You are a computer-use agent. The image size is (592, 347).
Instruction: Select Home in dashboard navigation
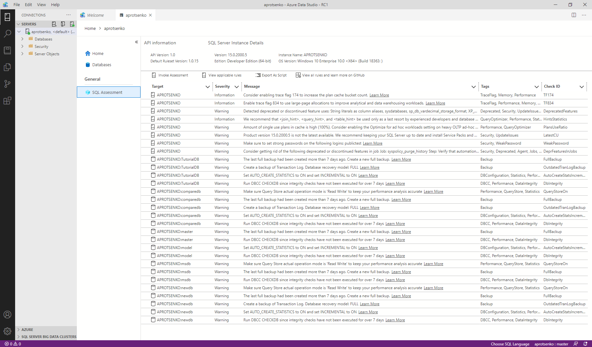pos(98,53)
